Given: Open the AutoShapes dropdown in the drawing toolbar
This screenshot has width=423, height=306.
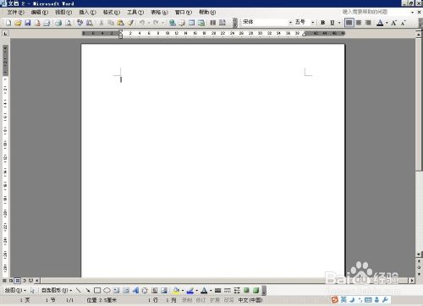Looking at the screenshot, I should tap(57, 290).
